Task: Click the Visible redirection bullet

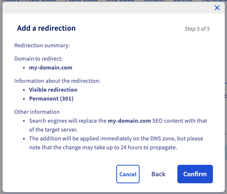Action: (x=53, y=90)
